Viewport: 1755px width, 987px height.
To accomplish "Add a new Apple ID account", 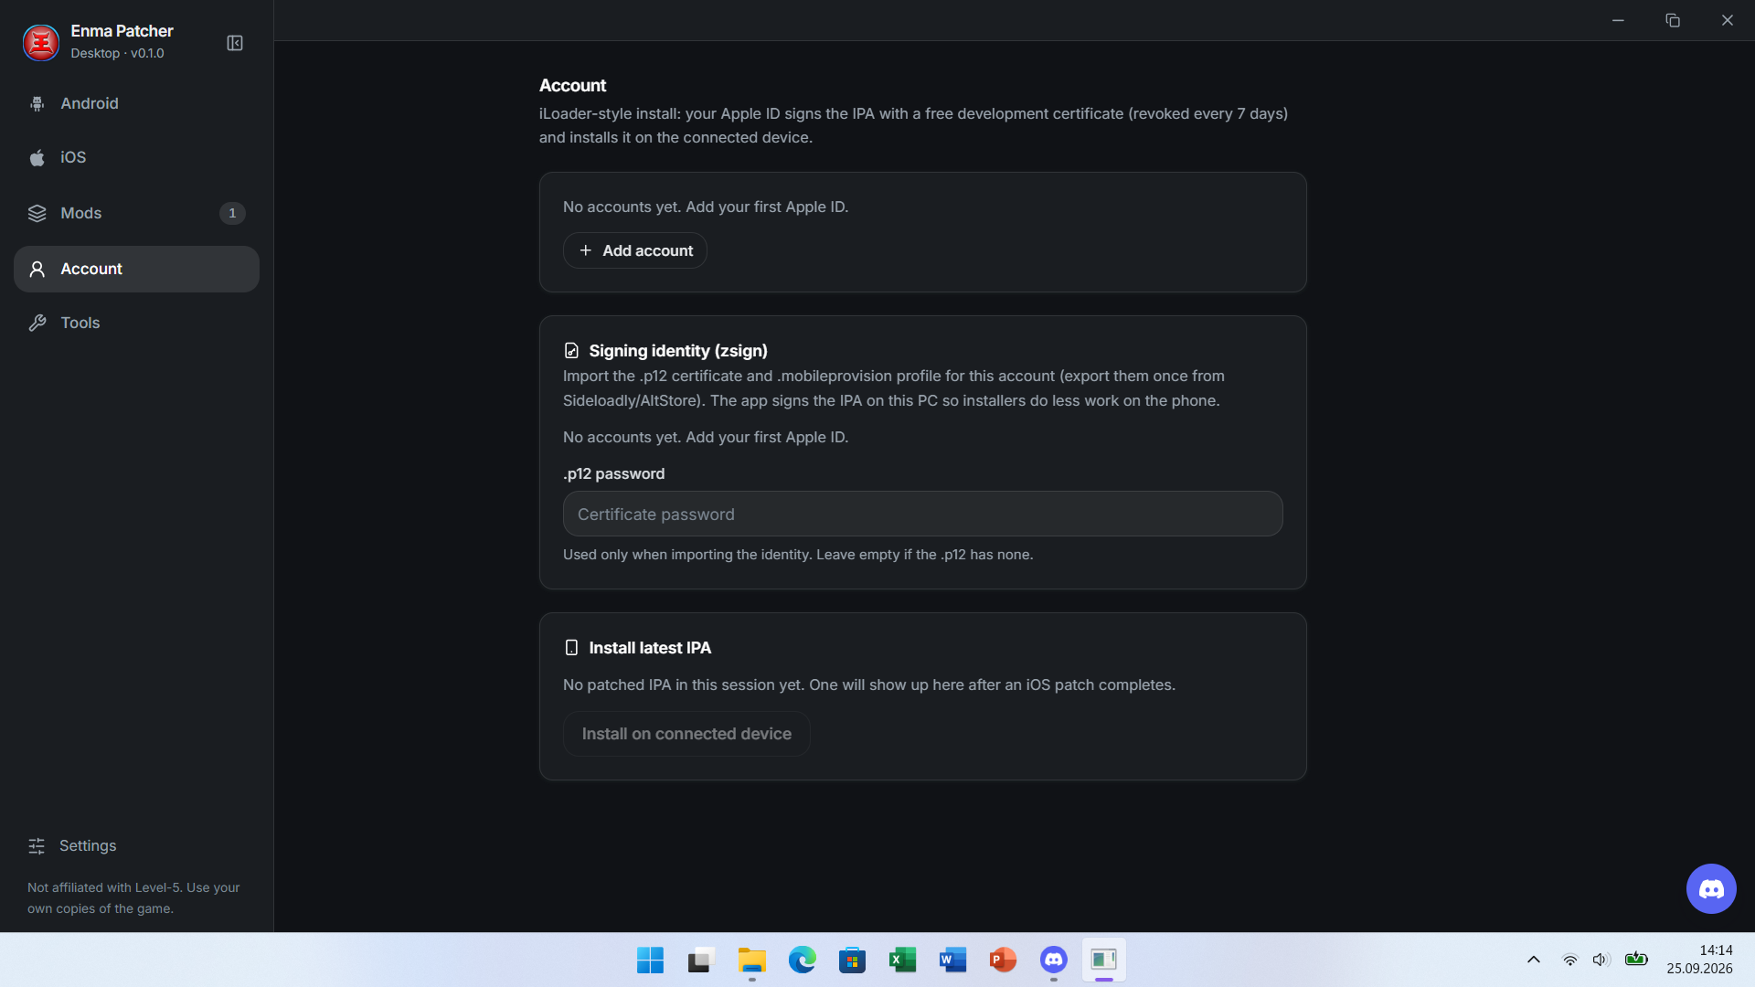I will (634, 250).
